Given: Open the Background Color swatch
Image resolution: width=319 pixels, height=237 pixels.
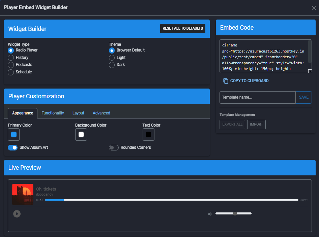Looking at the screenshot, I should pyautogui.click(x=81, y=135).
